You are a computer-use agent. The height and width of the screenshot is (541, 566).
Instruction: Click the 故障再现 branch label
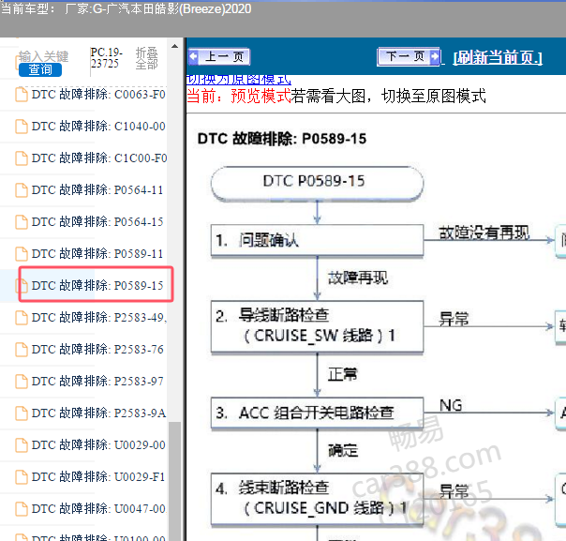tap(358, 278)
